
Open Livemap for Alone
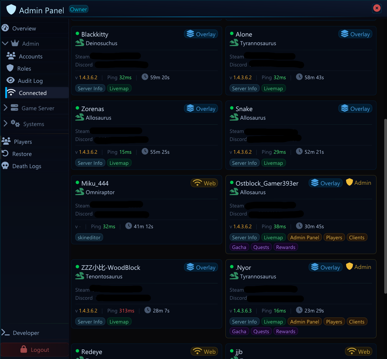(273, 88)
